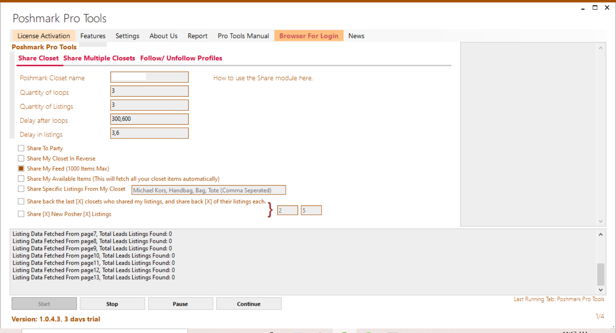Click the listings count field showing 5
Viewport: 616px width, 333px height.
point(311,210)
